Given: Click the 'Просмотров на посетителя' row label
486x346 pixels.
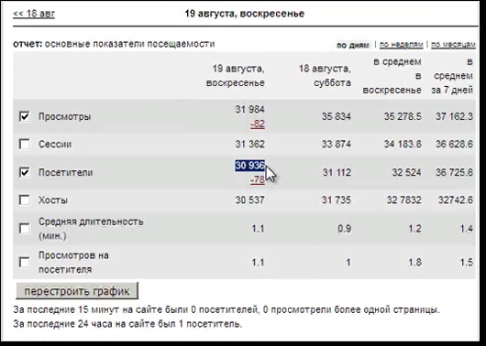Looking at the screenshot, I should [x=73, y=263].
